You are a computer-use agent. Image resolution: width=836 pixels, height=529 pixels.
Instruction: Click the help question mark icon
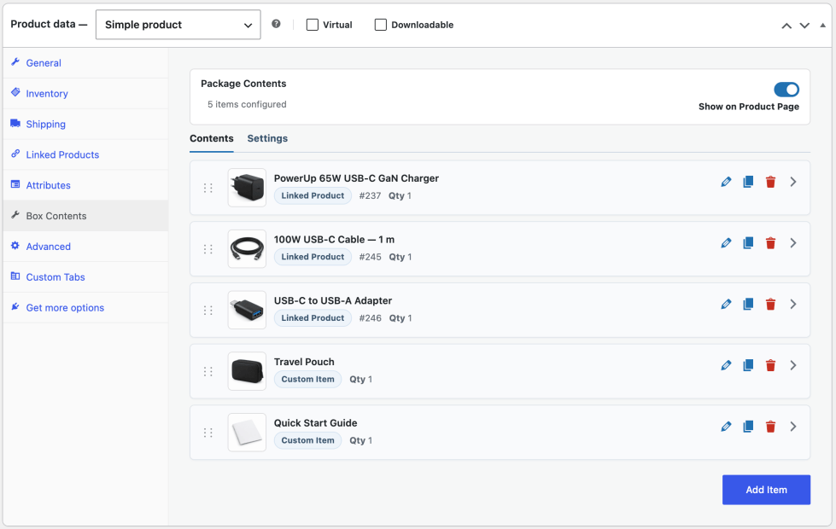pos(276,23)
